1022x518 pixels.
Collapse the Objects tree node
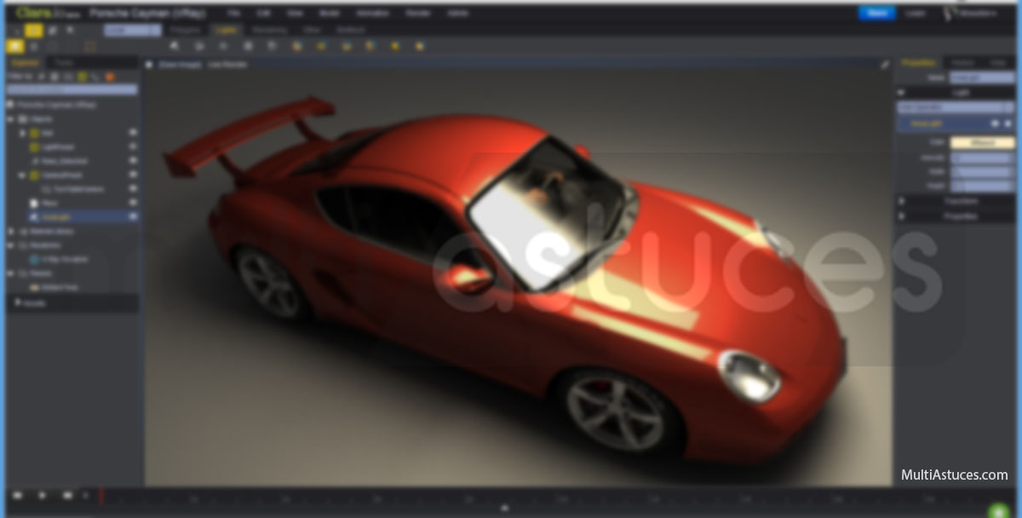click(11, 119)
